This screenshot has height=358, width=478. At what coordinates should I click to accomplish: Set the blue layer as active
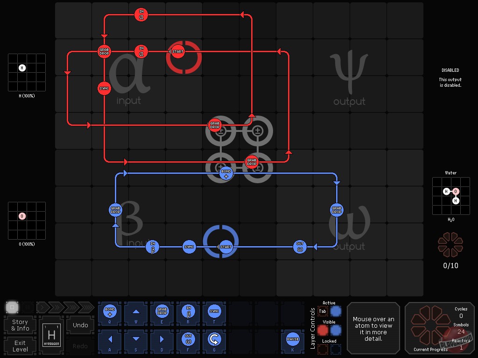[x=336, y=311]
